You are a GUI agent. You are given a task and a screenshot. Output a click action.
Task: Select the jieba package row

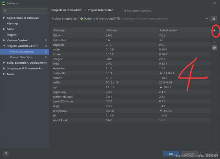132,64
